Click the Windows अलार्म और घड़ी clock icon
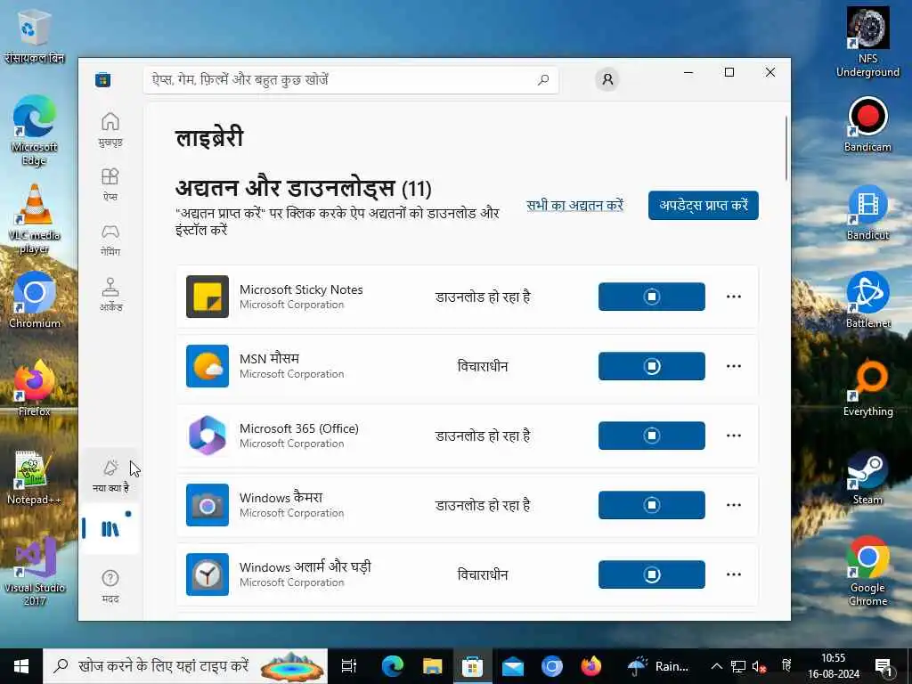Image resolution: width=912 pixels, height=684 pixels. [207, 574]
